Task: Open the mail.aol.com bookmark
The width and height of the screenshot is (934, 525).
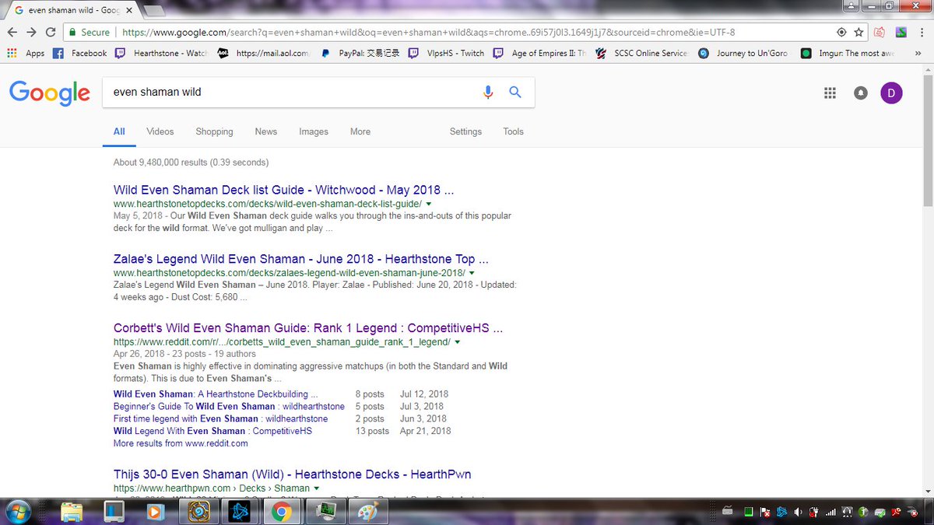Action: pyautogui.click(x=265, y=54)
